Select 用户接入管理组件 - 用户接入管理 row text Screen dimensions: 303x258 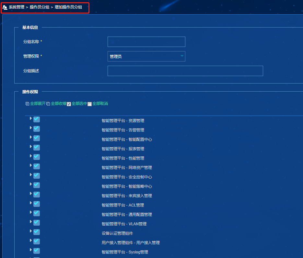click(131, 243)
